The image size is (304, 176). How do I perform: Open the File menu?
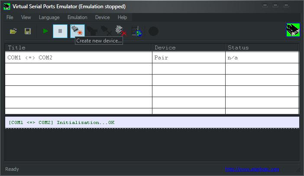(x=10, y=17)
